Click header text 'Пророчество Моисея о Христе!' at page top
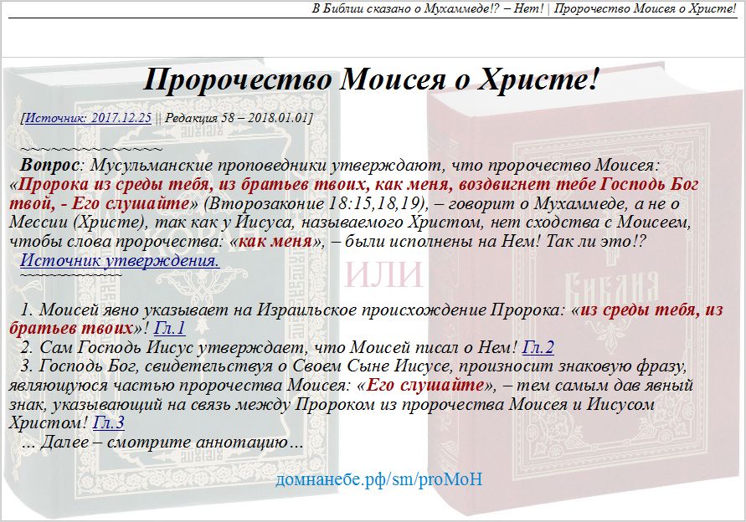Viewport: 746px width, 522px height. coord(646,9)
